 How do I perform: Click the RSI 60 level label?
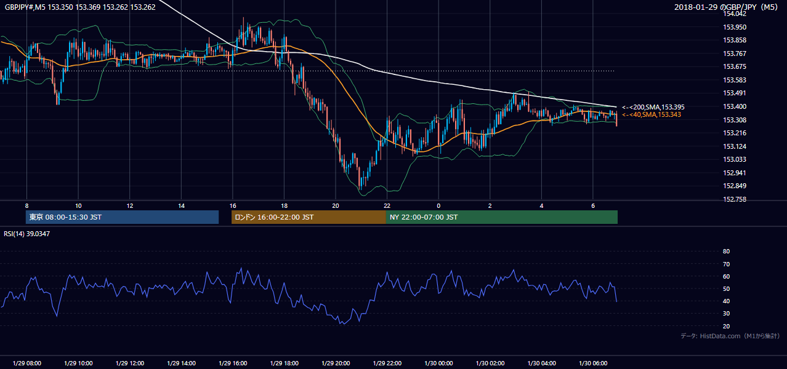[726, 276]
